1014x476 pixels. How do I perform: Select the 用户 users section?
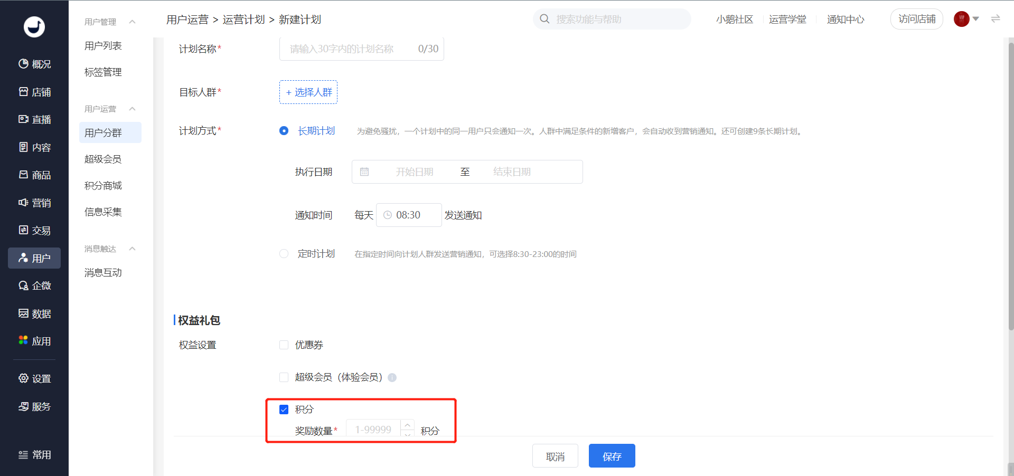(x=34, y=258)
